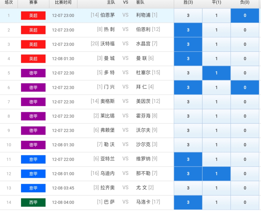The width and height of the screenshot is (261, 211).
Task: Select draw (1) for 奥格斯 vs 美因茨
Action: (x=216, y=102)
